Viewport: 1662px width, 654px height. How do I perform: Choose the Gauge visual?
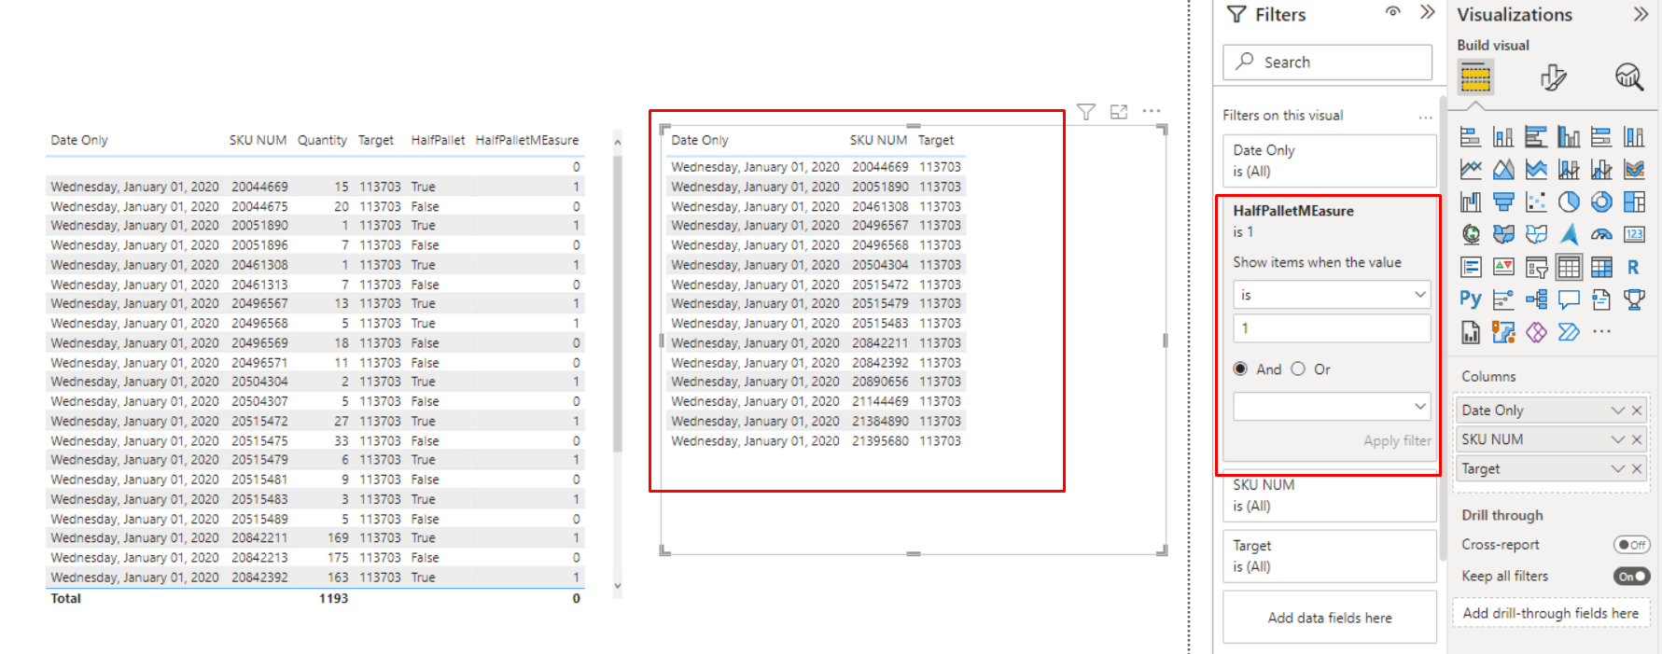click(x=1601, y=234)
